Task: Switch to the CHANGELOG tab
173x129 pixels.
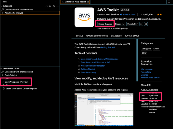Action: 116,36
